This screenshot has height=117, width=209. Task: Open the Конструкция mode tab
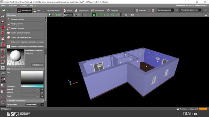click(24, 10)
